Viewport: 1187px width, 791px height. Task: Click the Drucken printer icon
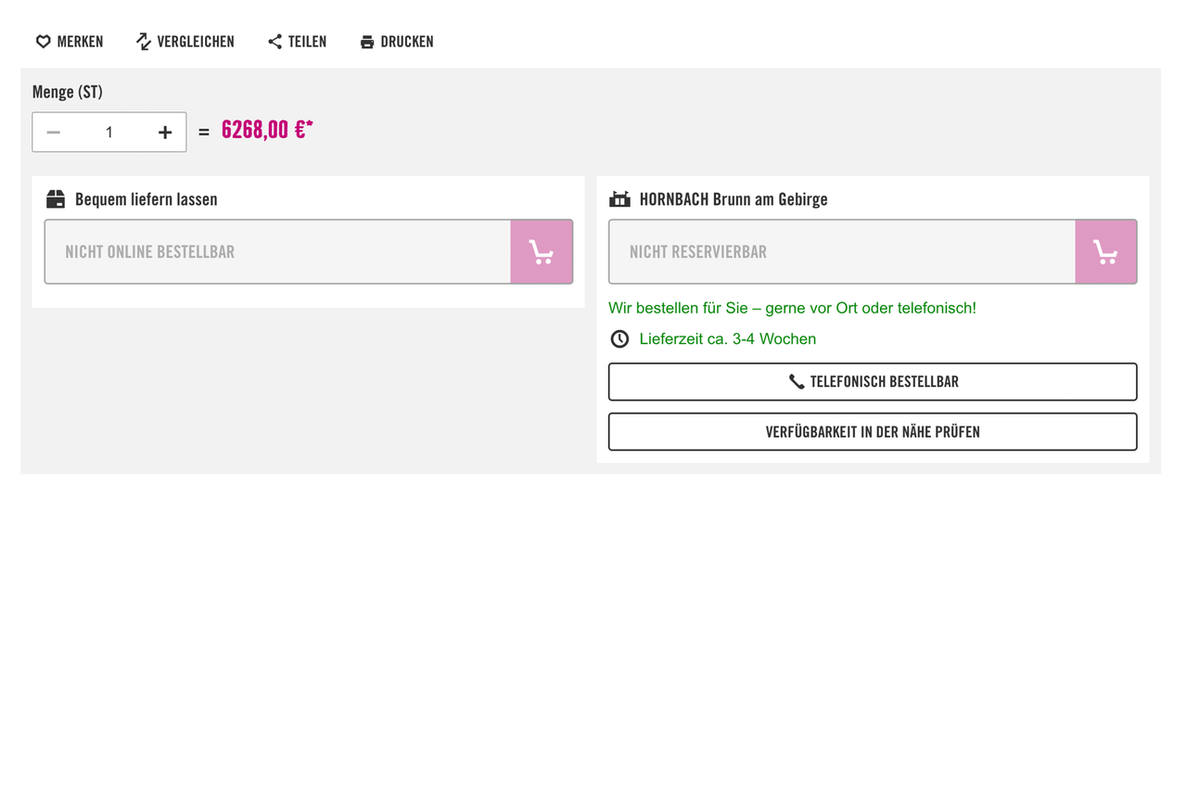(367, 42)
